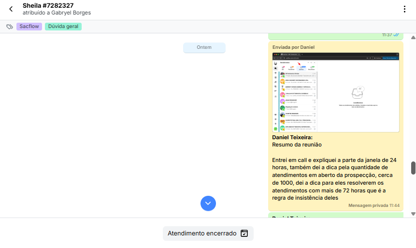The height and width of the screenshot is (248, 416).
Task: Click the 'atribuído a Gabryel Borges' subtitle
Action: [57, 13]
